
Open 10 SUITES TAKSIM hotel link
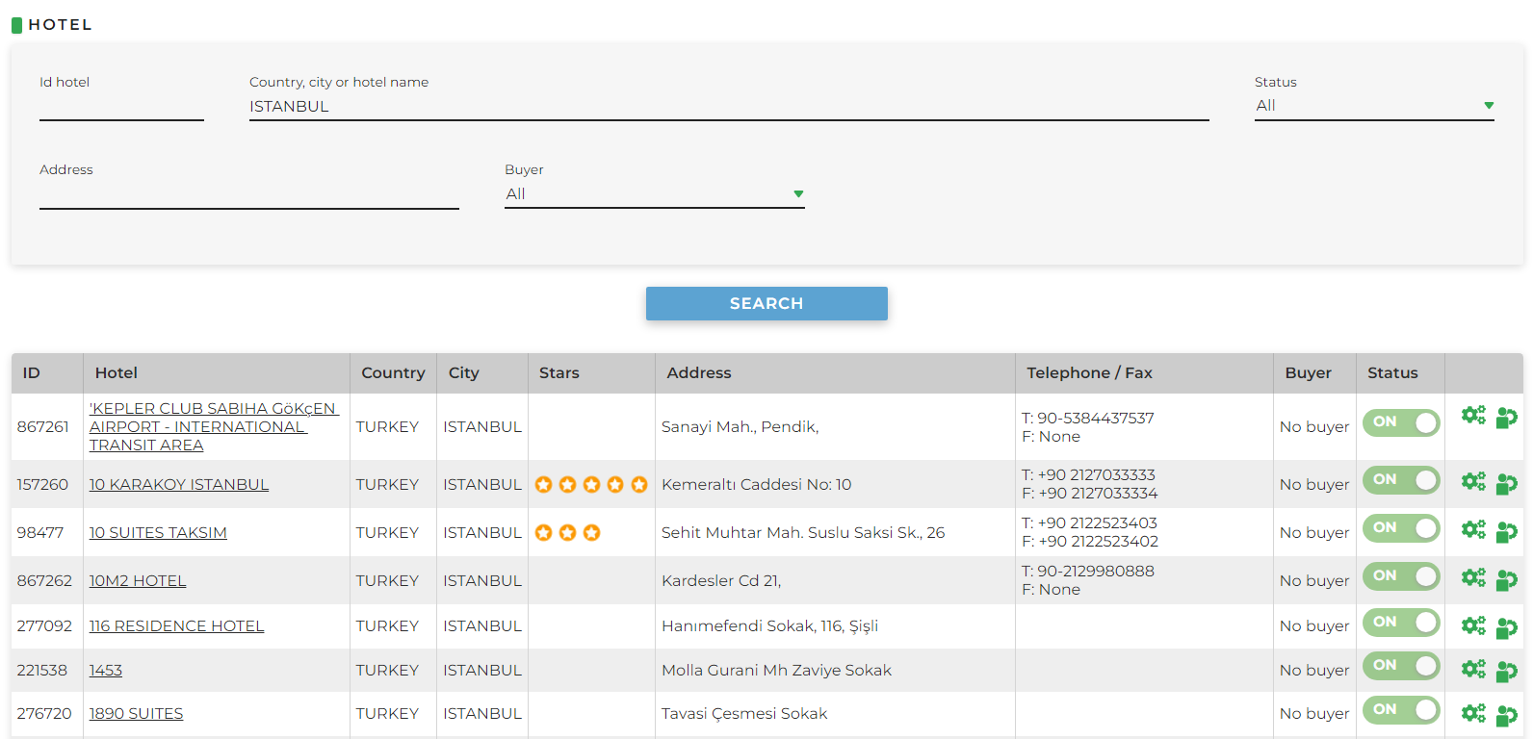click(158, 532)
